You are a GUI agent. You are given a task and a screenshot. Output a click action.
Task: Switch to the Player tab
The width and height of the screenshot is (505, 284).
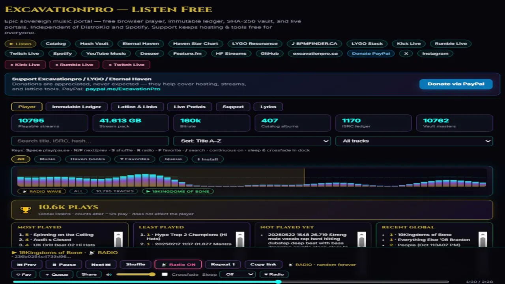point(27,106)
